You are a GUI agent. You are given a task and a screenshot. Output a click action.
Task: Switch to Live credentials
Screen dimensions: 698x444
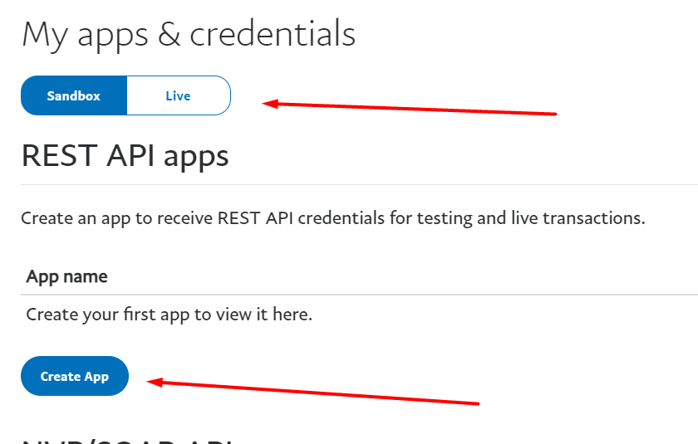pyautogui.click(x=179, y=95)
